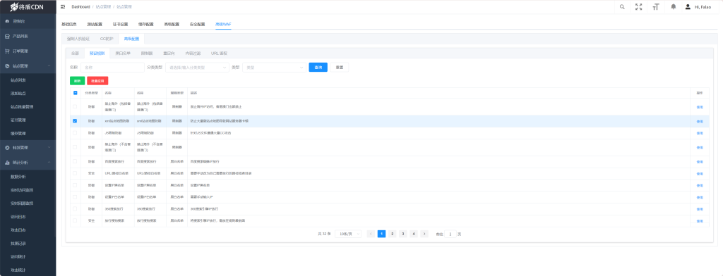Click the green 新增 button
The width and height of the screenshot is (723, 276).
point(78,80)
